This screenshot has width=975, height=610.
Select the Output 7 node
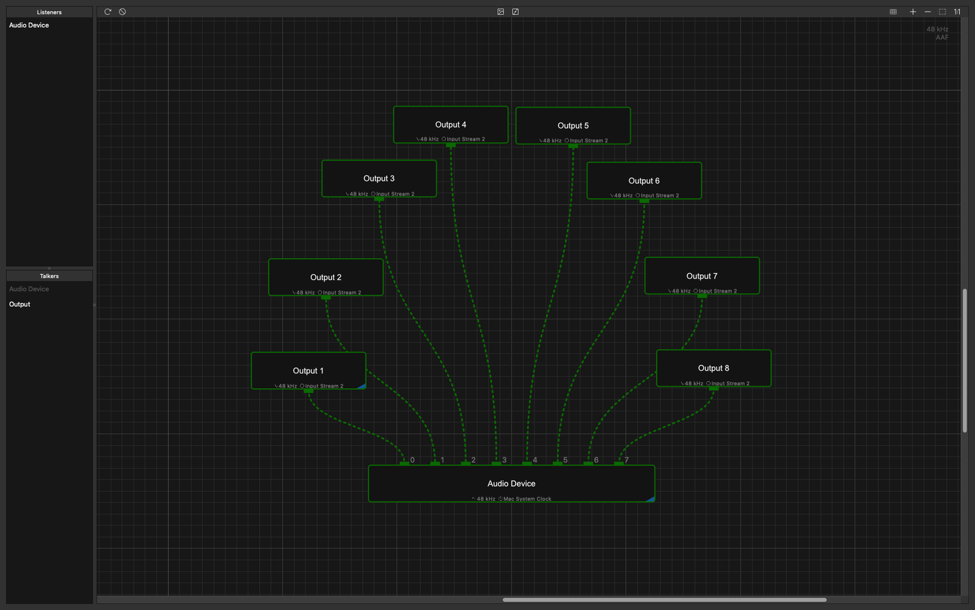(702, 276)
